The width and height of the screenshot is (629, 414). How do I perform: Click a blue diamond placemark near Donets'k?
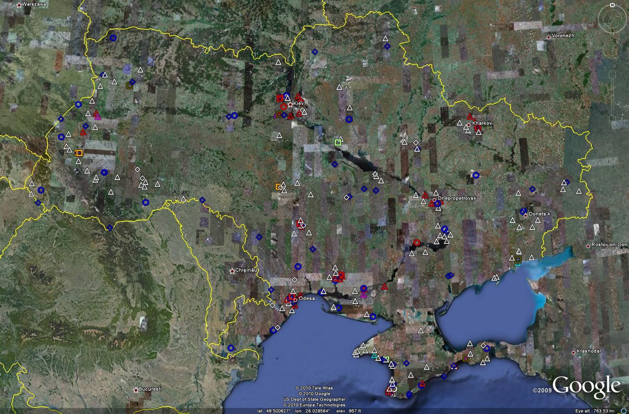click(x=532, y=189)
